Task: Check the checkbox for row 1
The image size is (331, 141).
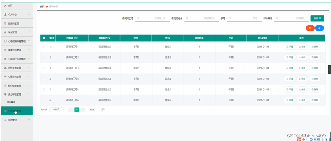Action: click(x=44, y=47)
